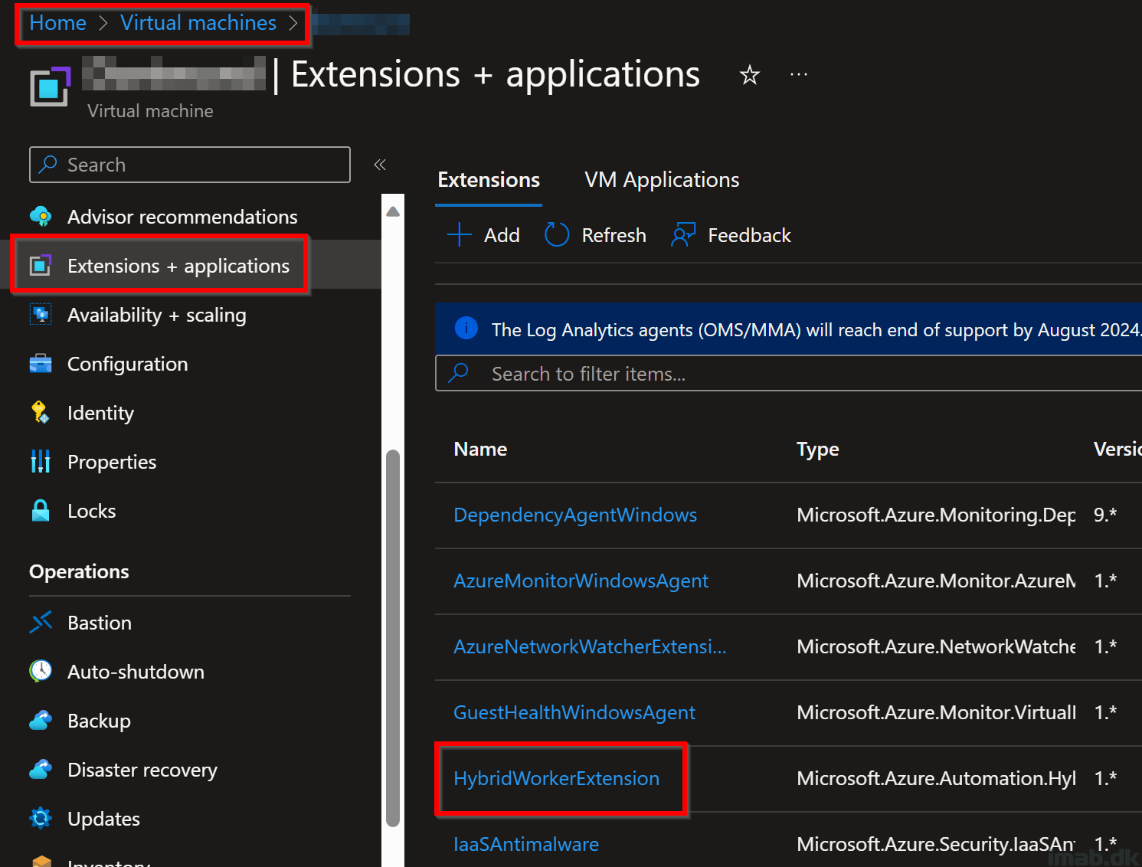Switch to the VM Applications tab
Viewport: 1142px width, 867px height.
pos(662,180)
